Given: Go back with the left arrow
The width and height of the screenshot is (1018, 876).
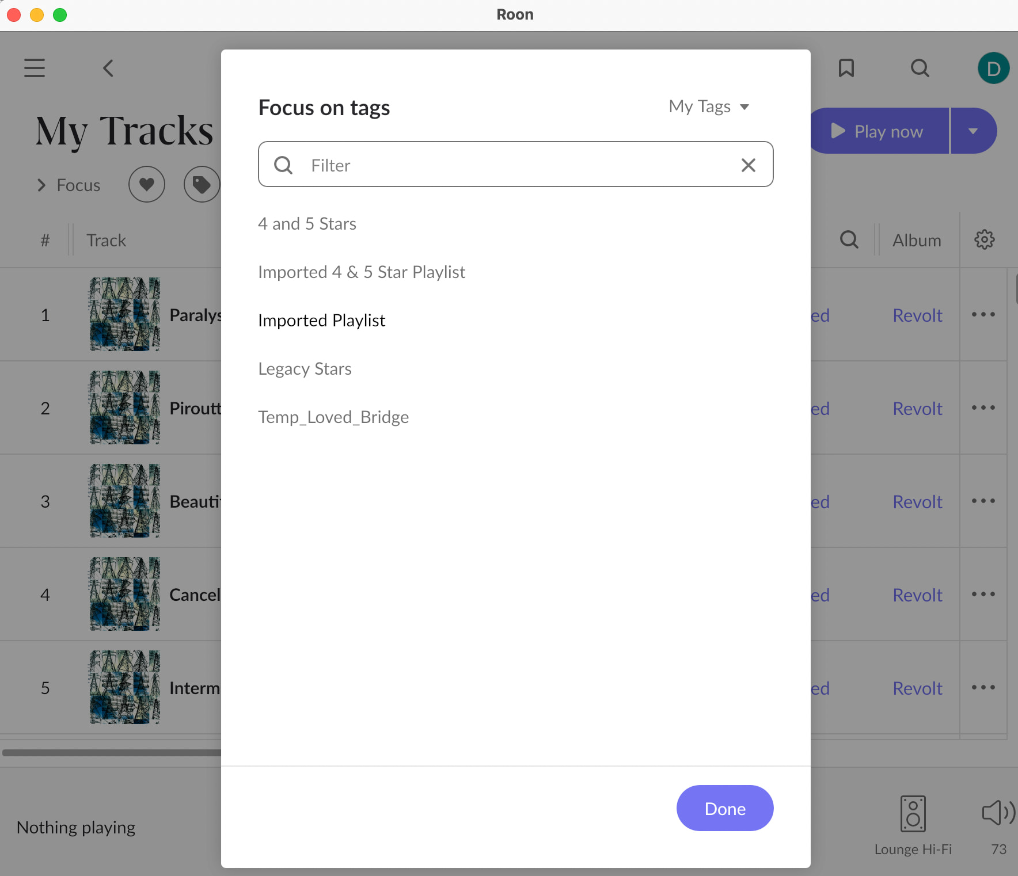Looking at the screenshot, I should click(x=108, y=68).
